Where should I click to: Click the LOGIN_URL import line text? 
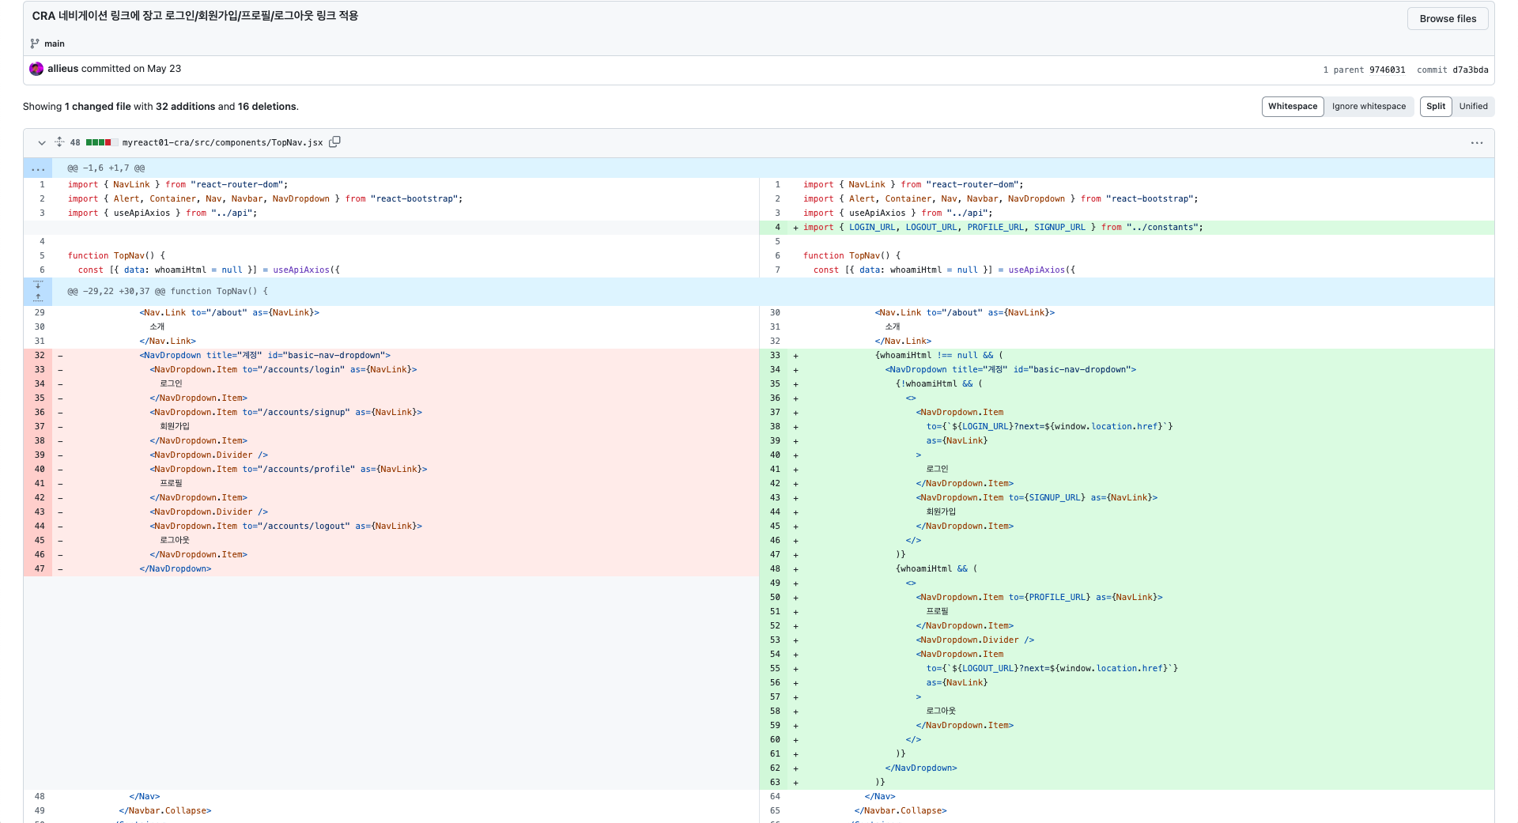[1003, 228]
